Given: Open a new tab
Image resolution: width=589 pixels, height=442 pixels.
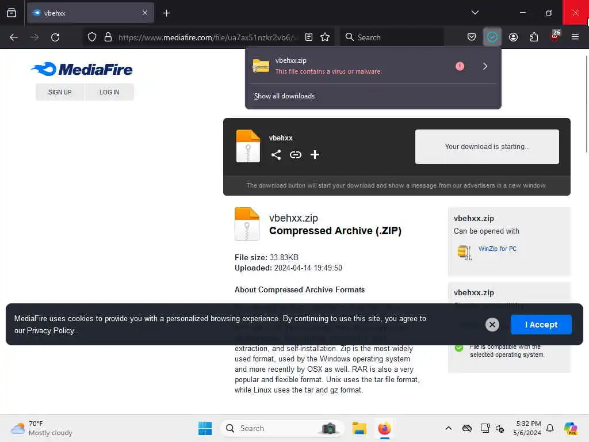Looking at the screenshot, I should click(166, 13).
